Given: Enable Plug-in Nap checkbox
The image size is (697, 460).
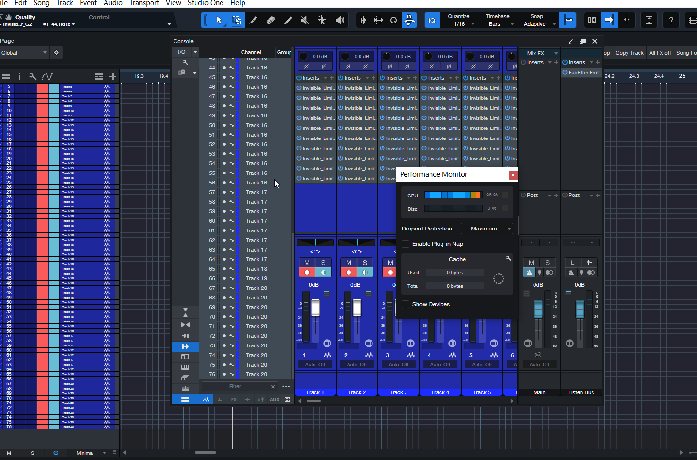Looking at the screenshot, I should [x=406, y=244].
